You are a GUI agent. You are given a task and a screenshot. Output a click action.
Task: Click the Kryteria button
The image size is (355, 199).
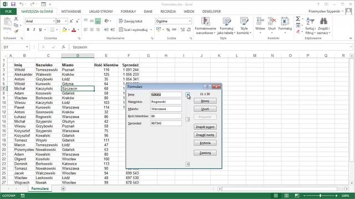tap(205, 143)
